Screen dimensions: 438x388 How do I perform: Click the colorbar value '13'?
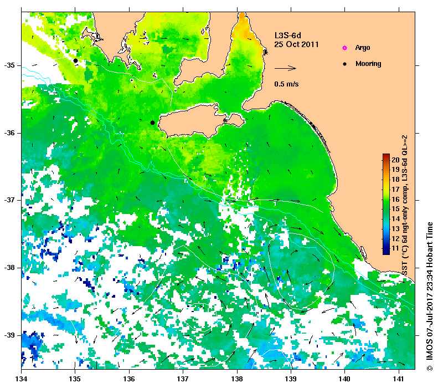pyautogui.click(x=395, y=229)
